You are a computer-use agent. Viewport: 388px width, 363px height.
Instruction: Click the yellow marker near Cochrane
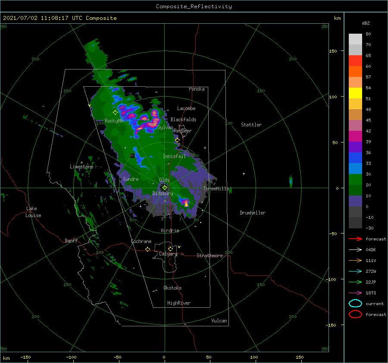(x=147, y=249)
